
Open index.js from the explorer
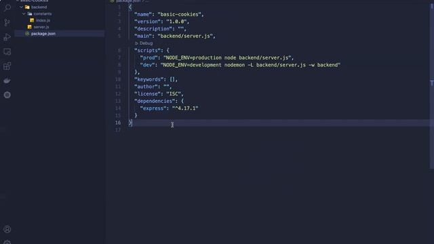tap(43, 20)
